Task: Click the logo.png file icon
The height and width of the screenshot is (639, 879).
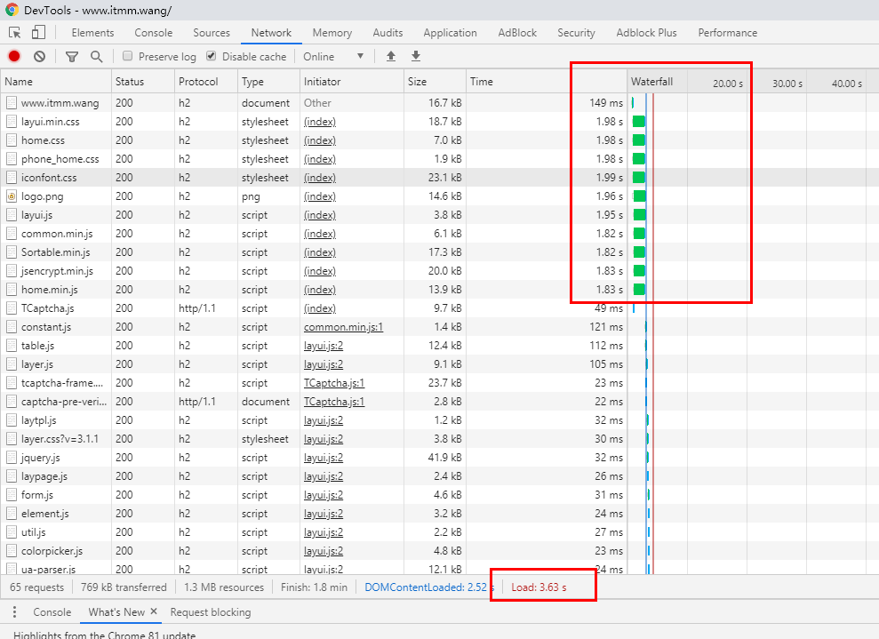Action: [x=12, y=196]
